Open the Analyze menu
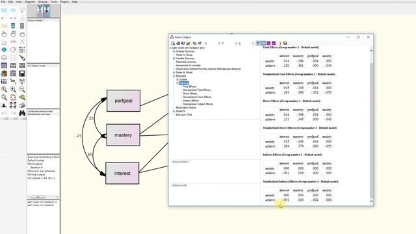This screenshot has width=416, height=234. click(42, 1)
